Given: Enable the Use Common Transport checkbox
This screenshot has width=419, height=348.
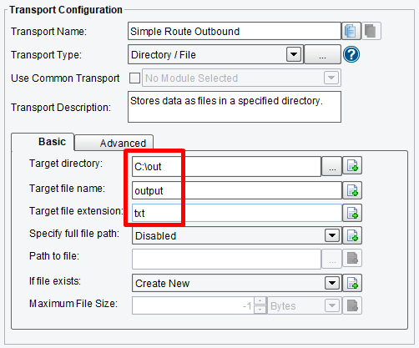Looking at the screenshot, I should click(x=134, y=78).
